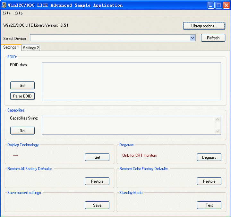Click the 'Capabilites String:' label
The image size is (231, 217).
(24, 118)
